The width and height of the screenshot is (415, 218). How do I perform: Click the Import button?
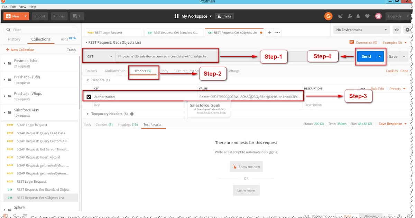coord(40,16)
